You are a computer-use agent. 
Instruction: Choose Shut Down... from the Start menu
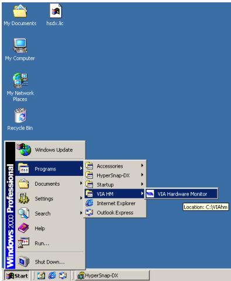point(50,262)
